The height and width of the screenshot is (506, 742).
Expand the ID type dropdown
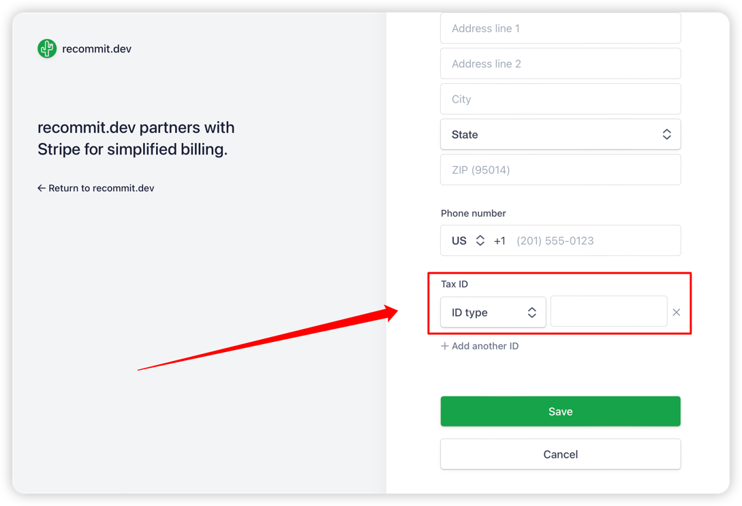(493, 313)
